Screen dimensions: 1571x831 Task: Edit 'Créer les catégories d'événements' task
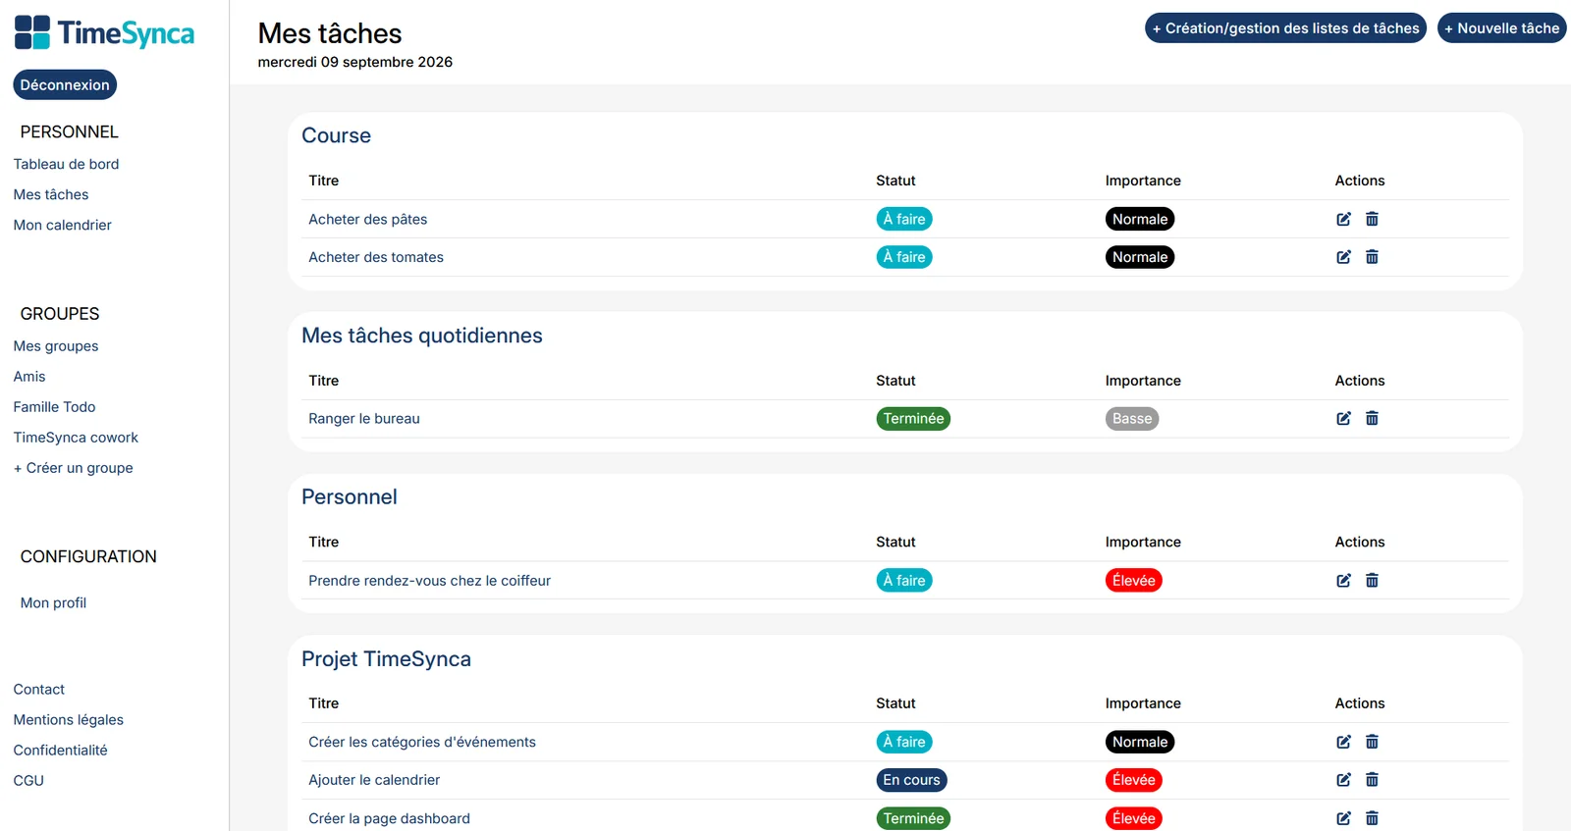coord(1343,742)
